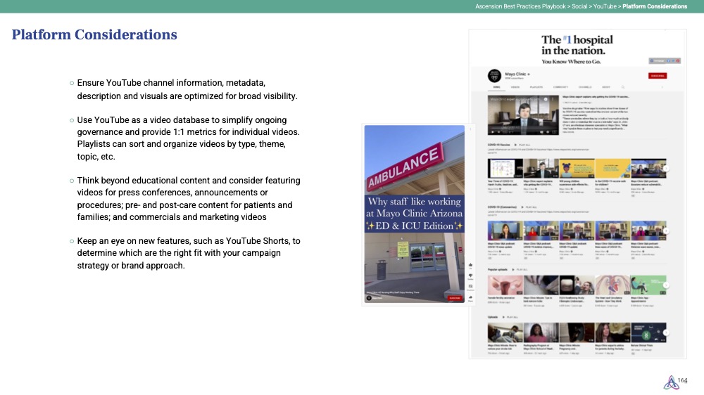Open the Comments icon on the Short
The image size is (704, 395).
[x=470, y=286]
